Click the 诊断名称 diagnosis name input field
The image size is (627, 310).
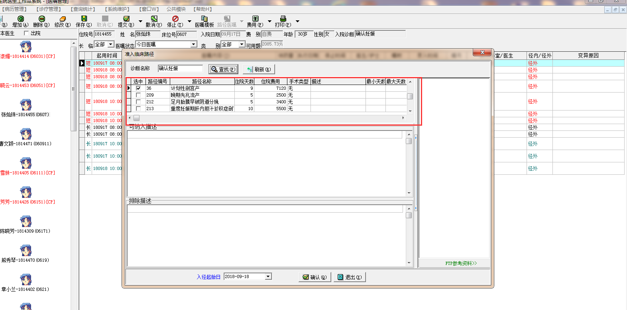click(180, 69)
